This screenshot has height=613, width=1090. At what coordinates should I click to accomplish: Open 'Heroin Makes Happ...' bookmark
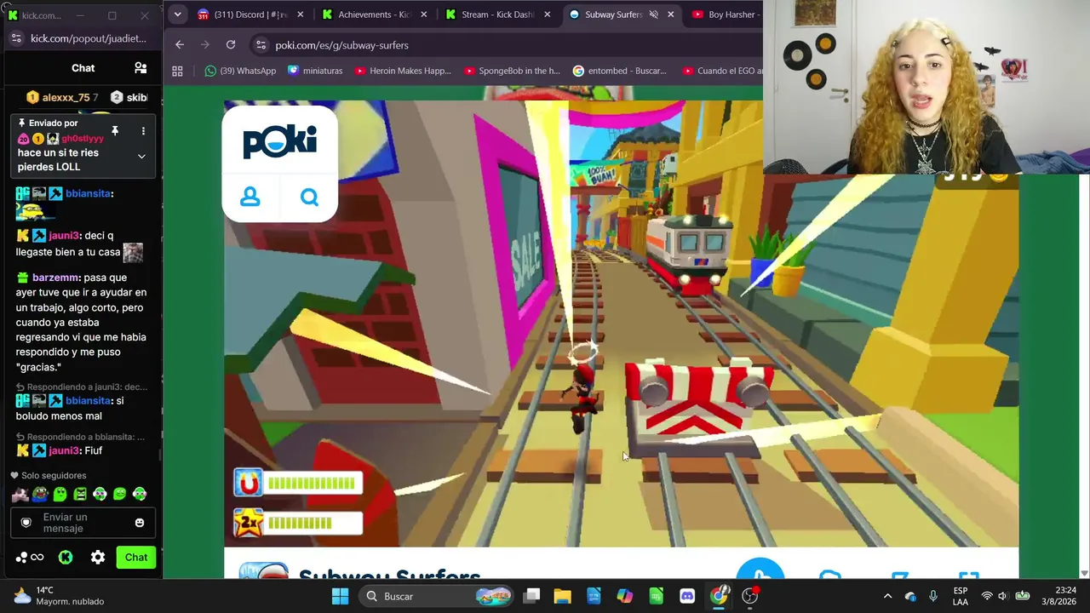pos(404,71)
